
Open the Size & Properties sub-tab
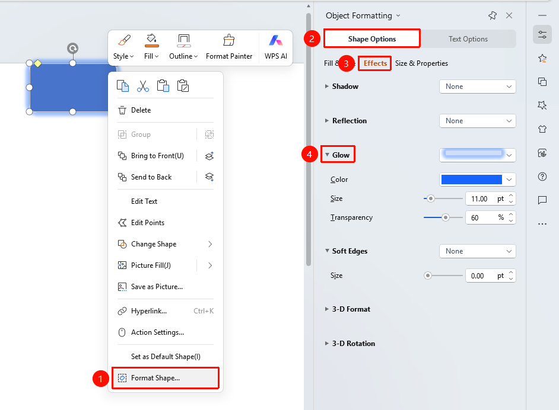point(421,63)
